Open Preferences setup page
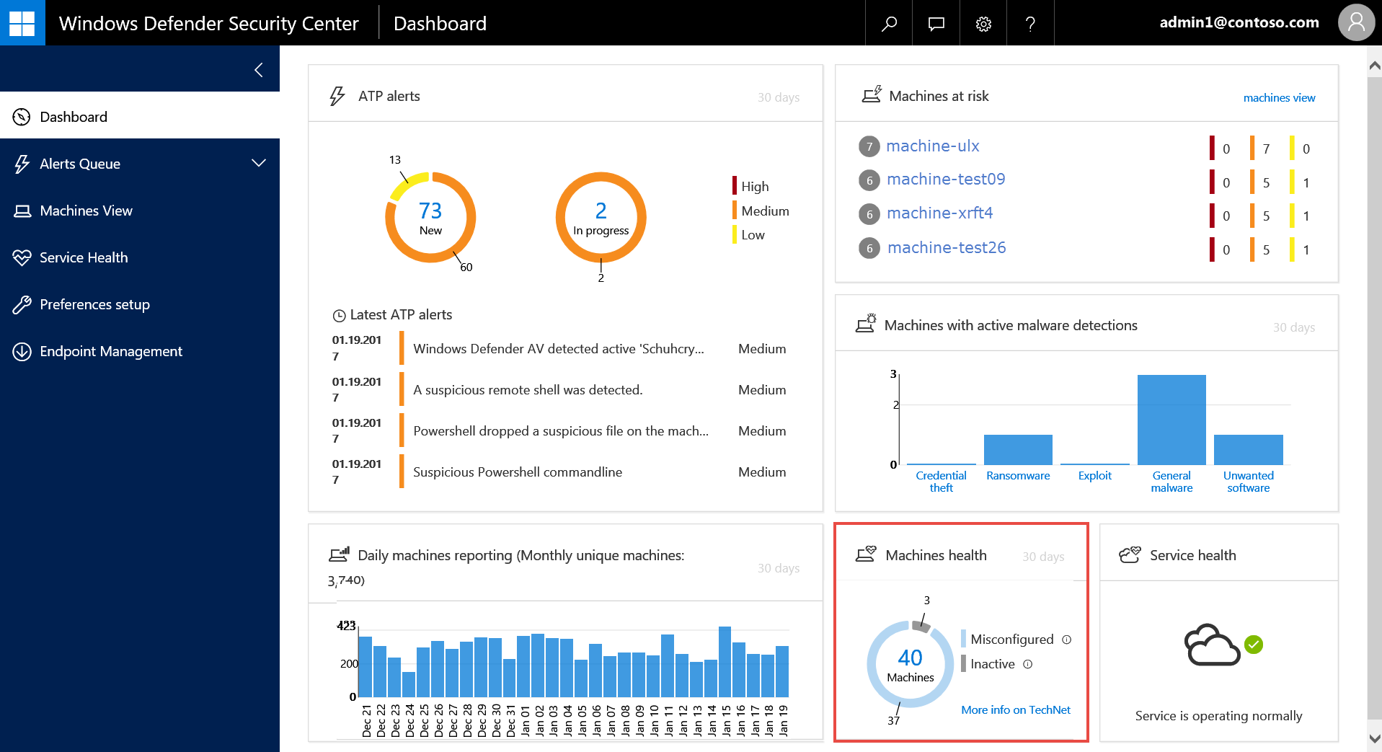This screenshot has height=752, width=1382. coord(94,304)
